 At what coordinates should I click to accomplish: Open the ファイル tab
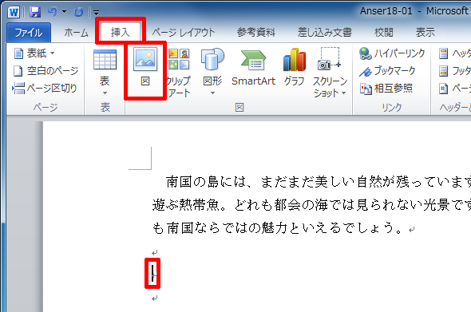(x=29, y=33)
